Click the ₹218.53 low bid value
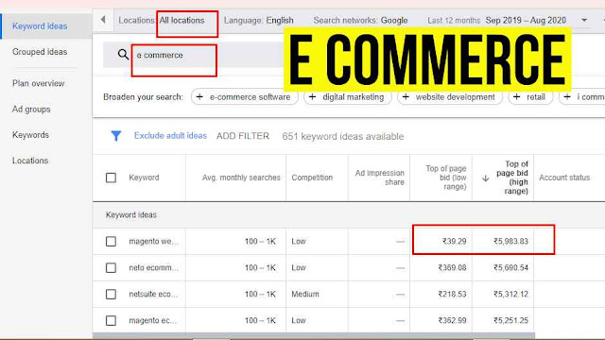605x340 pixels. pyautogui.click(x=452, y=294)
